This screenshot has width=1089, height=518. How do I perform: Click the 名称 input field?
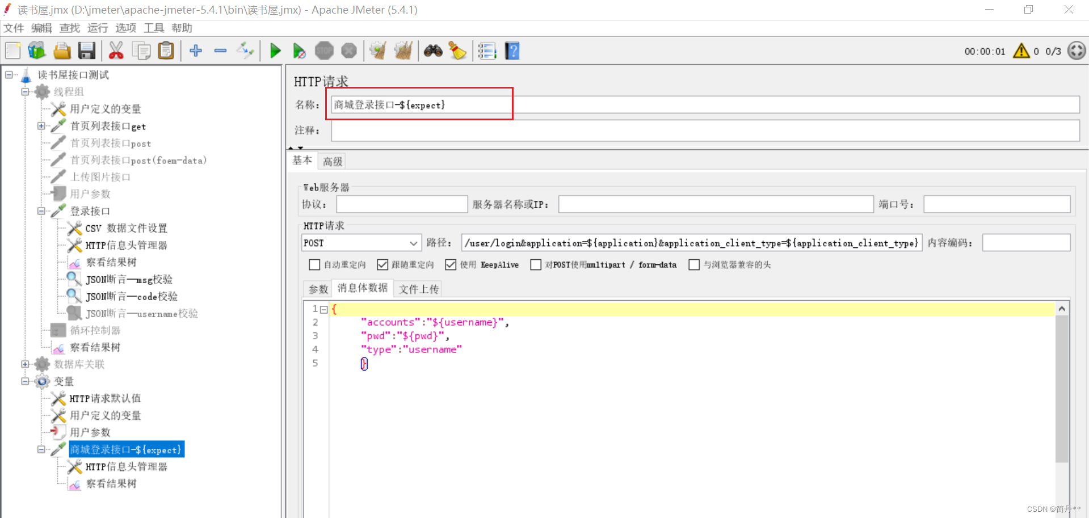pos(705,104)
